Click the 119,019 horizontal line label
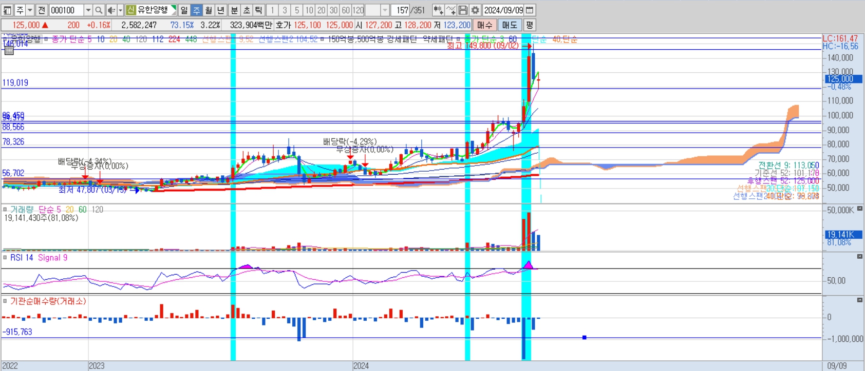 [x=15, y=83]
